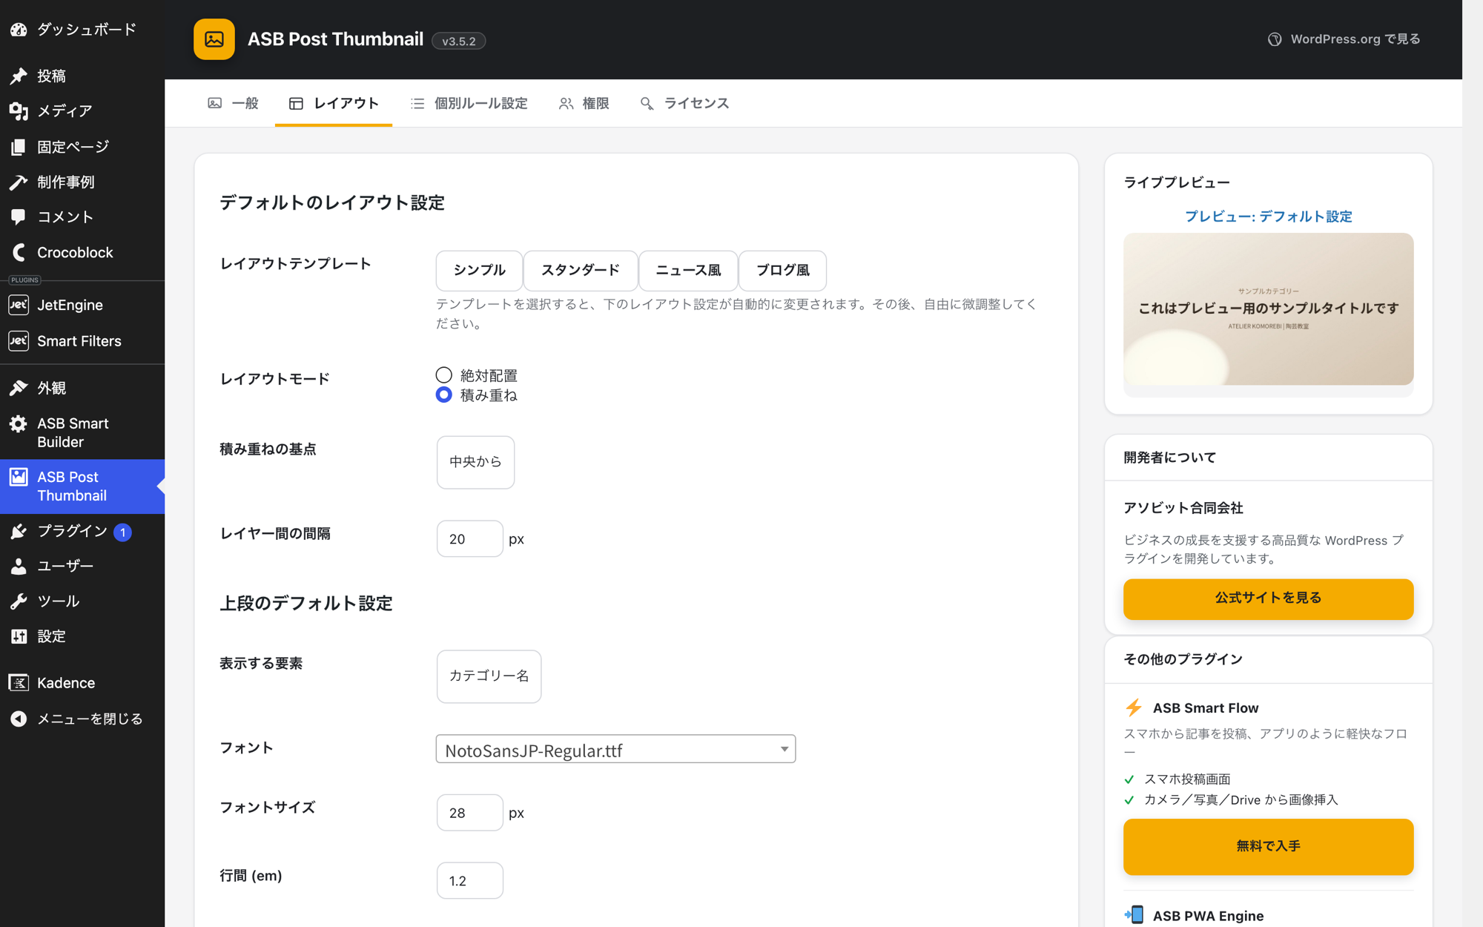Viewport: 1483px width, 927px height.
Task: Open the WordPress.org で見る link
Action: pos(1344,39)
